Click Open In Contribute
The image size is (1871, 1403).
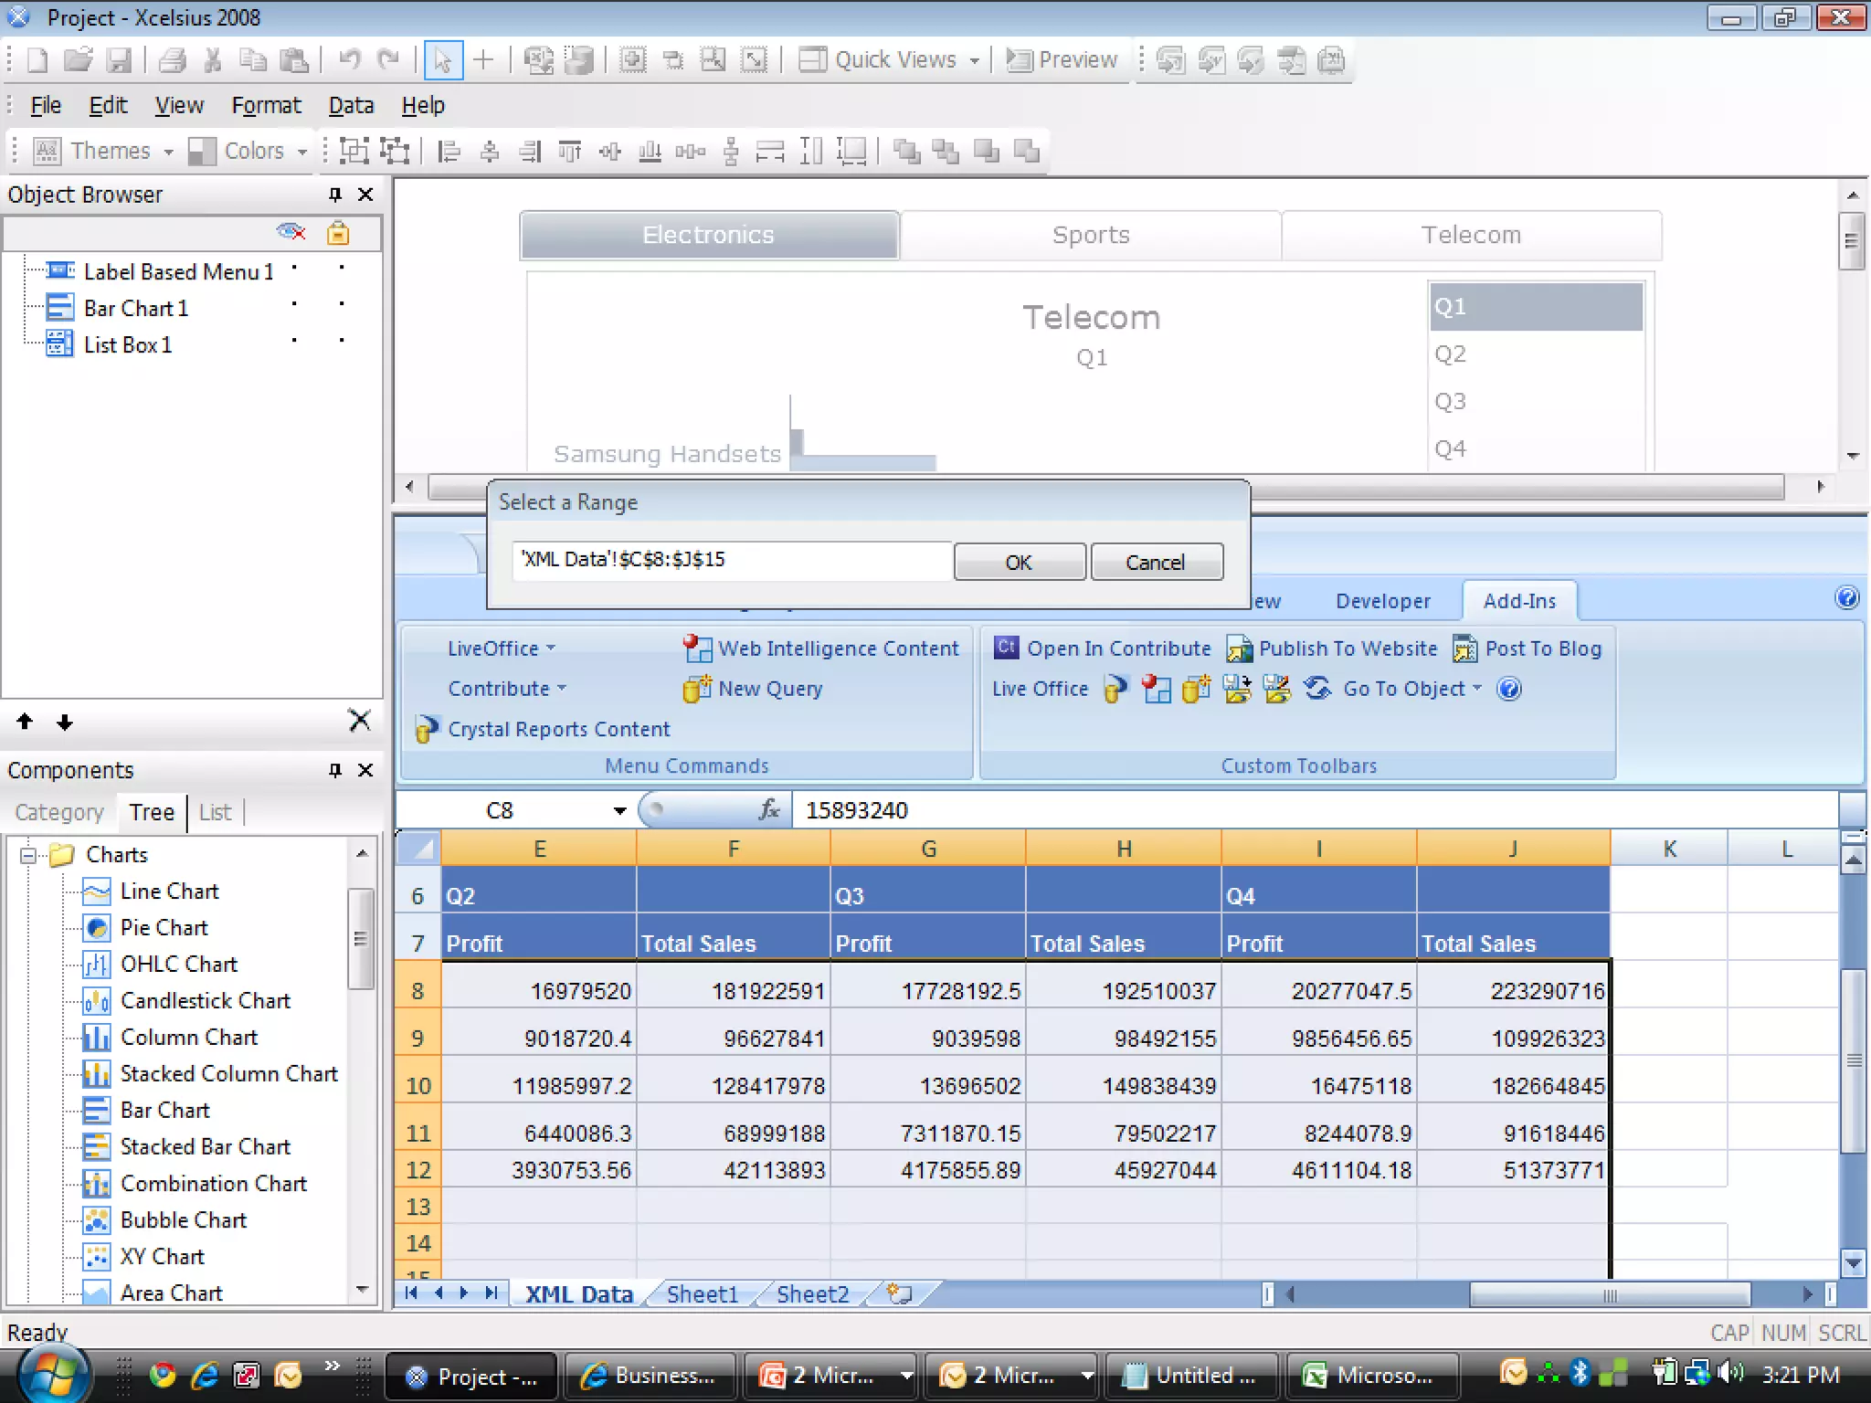pyautogui.click(x=1103, y=649)
